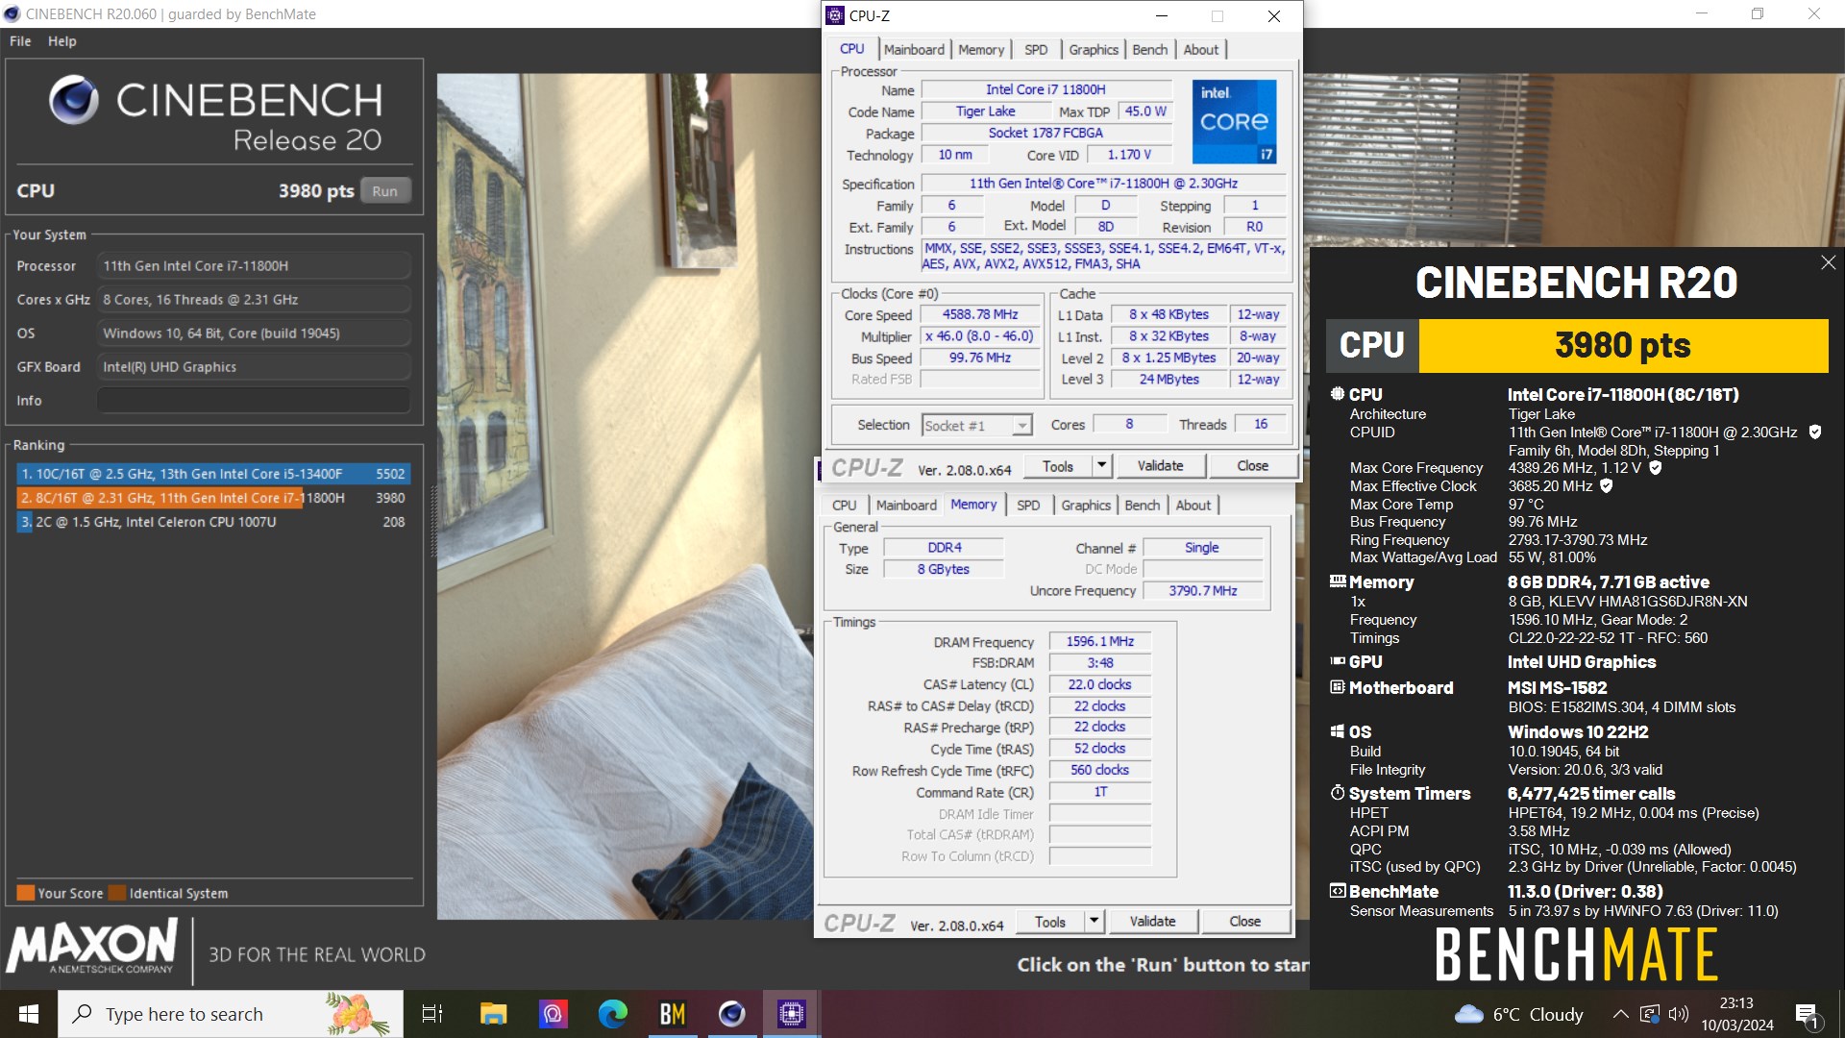The image size is (1845, 1038).
Task: Open Graphics tab in CPU-Z CPU window
Action: 1094,50
